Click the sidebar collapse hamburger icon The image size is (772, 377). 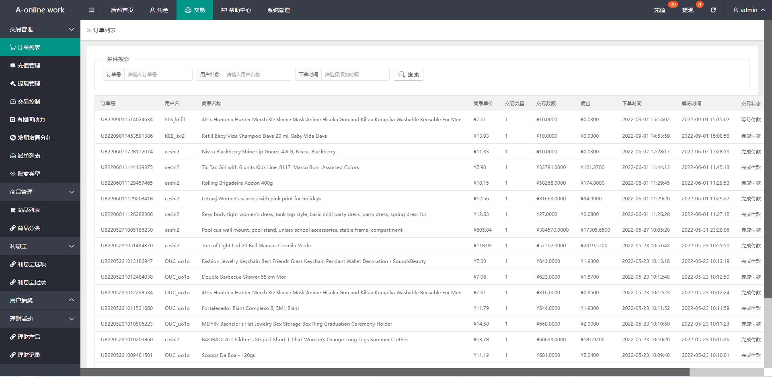[x=92, y=10]
